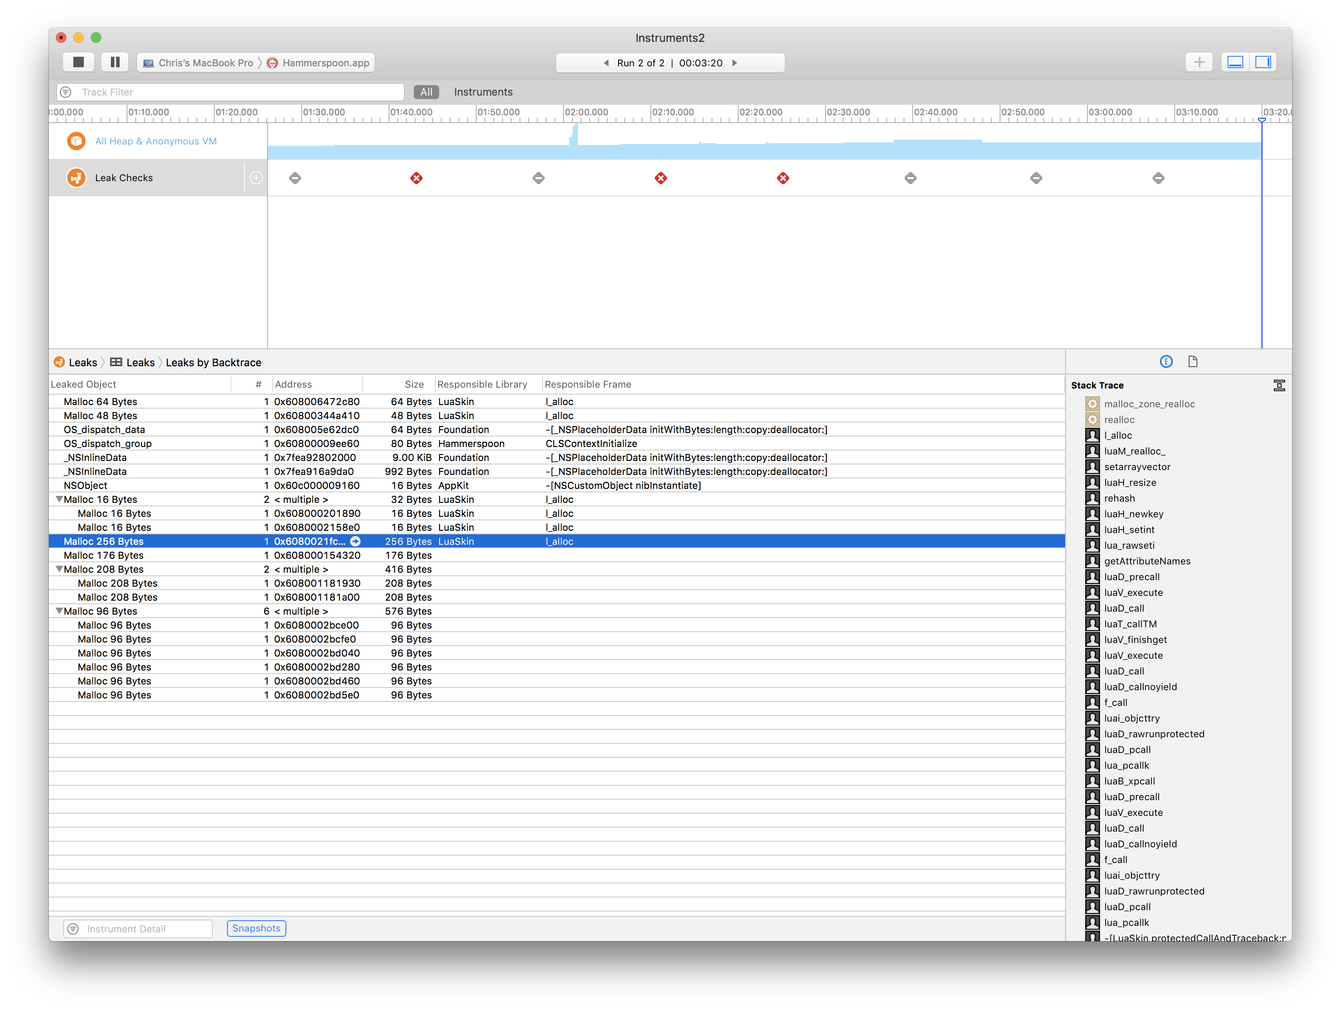Click the Snapshots button
The width and height of the screenshot is (1341, 1011).
tap(256, 928)
